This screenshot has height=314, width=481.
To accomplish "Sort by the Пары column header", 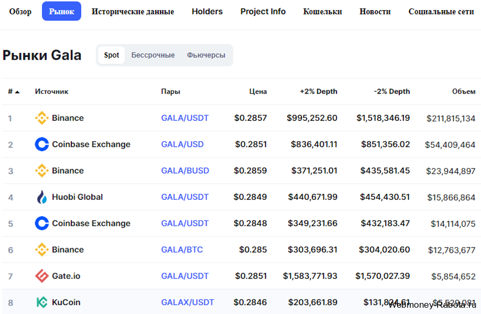I will [x=171, y=92].
